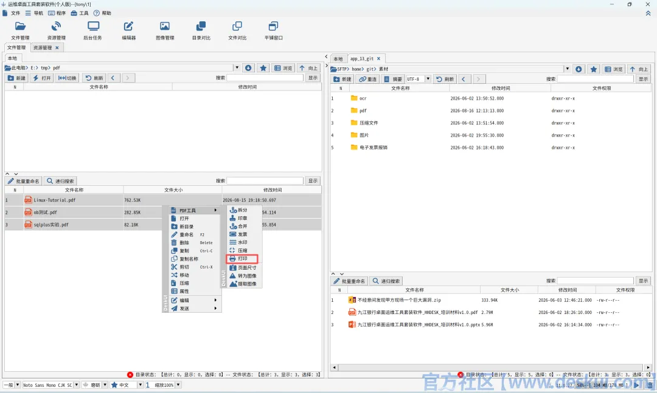The image size is (657, 393).
Task: Open the 资源管理 toolbar tool
Action: click(x=56, y=30)
